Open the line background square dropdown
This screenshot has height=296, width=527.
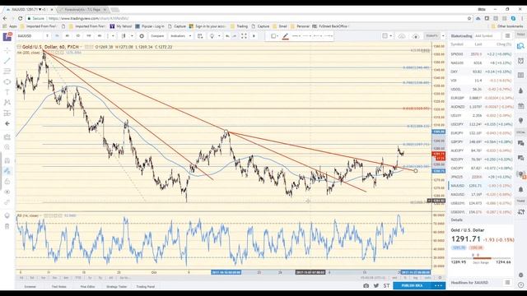tap(274, 36)
